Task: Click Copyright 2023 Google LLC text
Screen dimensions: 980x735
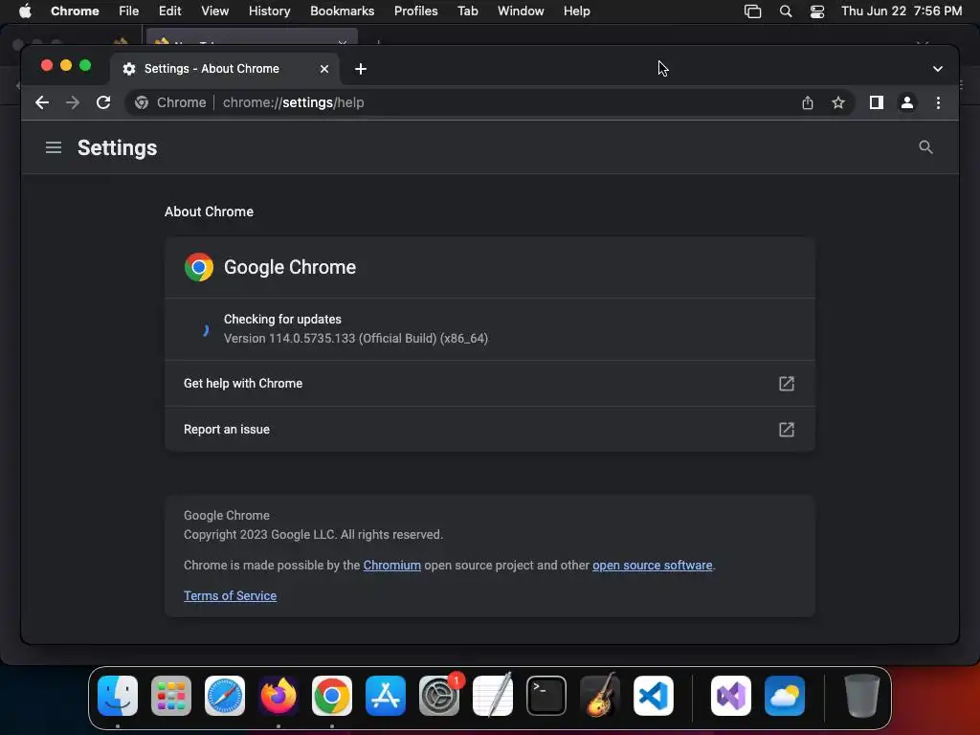Action: (313, 534)
